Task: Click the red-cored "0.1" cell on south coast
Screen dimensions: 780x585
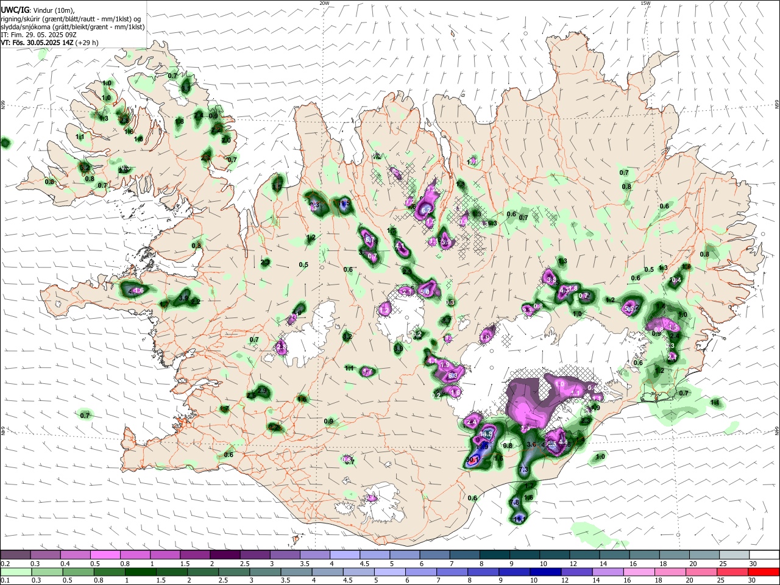Action: (x=474, y=460)
